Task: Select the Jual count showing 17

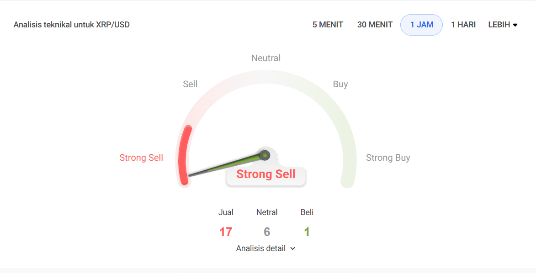Action: 226,231
